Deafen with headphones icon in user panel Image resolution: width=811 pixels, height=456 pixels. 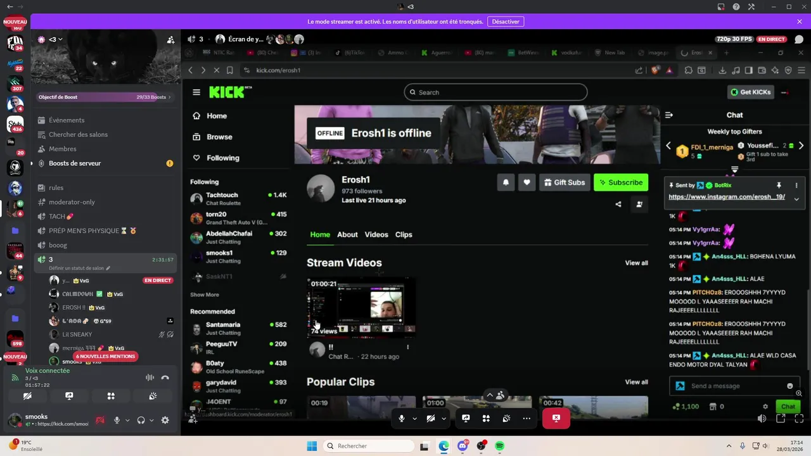[141, 420]
